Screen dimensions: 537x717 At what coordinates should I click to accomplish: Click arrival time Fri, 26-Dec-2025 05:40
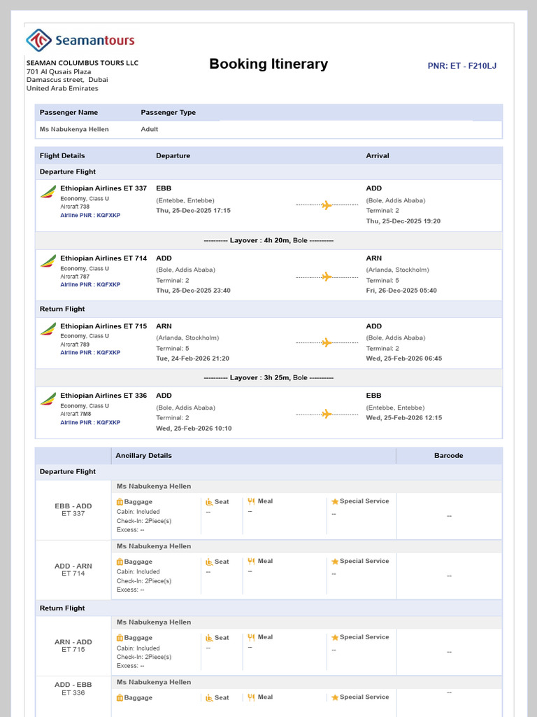[x=401, y=291]
